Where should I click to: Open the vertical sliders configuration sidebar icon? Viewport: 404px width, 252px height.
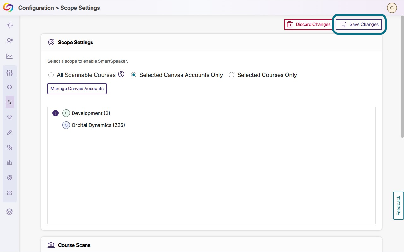point(9,73)
